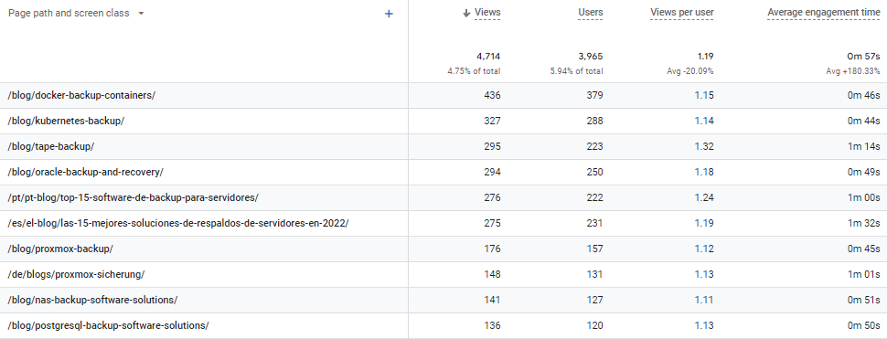Click 1.32 views per user for tape-backup
Viewport: 887px width, 339px height.
click(x=705, y=146)
